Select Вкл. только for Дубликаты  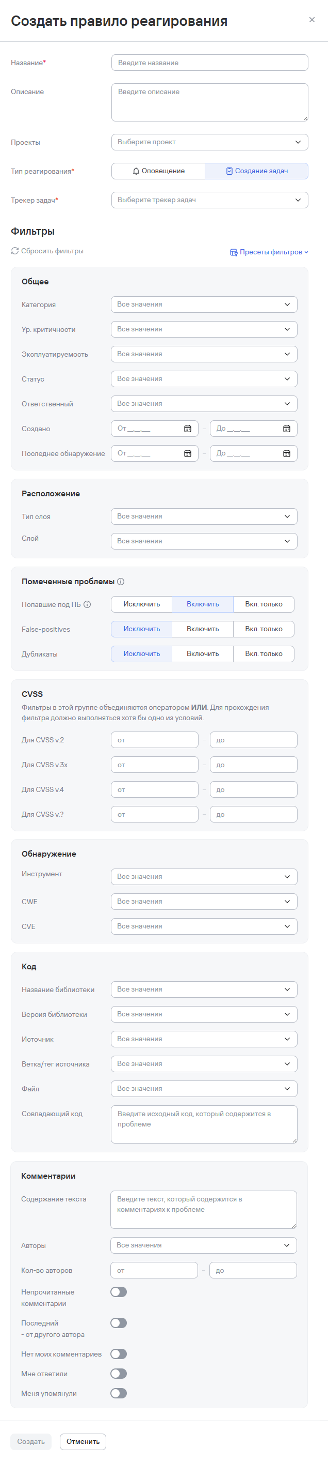click(x=264, y=654)
